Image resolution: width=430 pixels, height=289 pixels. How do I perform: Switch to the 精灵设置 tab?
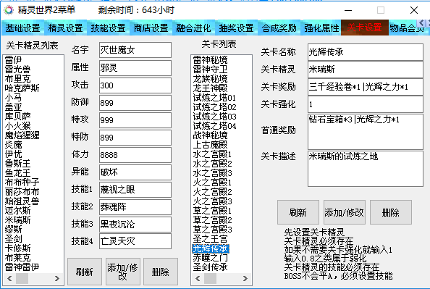pos(66,28)
